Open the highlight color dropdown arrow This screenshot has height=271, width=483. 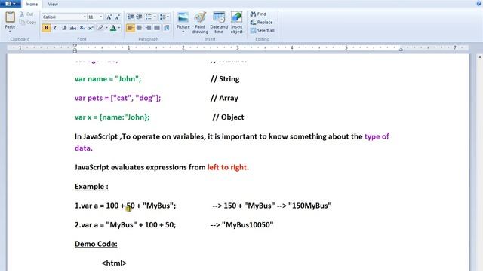pyautogui.click(x=106, y=28)
